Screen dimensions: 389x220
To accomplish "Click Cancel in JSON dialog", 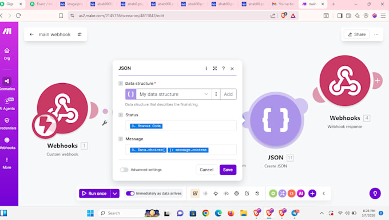I will [207, 170].
